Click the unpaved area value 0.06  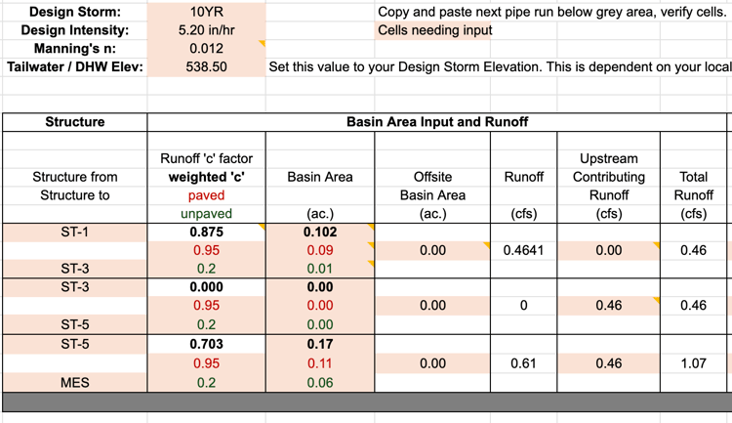[x=320, y=383]
